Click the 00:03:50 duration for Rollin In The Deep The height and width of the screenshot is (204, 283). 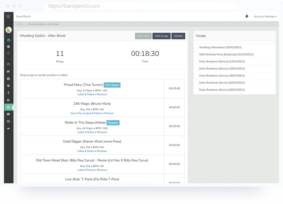tap(174, 126)
